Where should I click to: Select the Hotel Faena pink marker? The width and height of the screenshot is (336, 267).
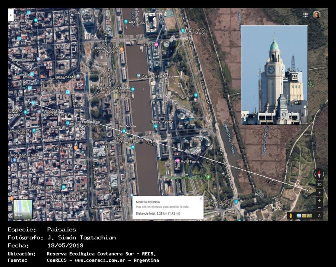[178, 161]
